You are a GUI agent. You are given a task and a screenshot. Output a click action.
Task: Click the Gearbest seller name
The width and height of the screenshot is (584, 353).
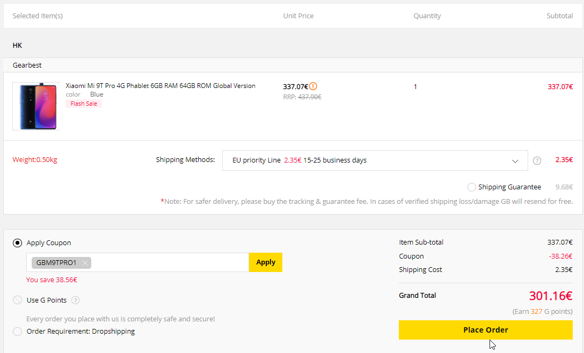click(27, 65)
